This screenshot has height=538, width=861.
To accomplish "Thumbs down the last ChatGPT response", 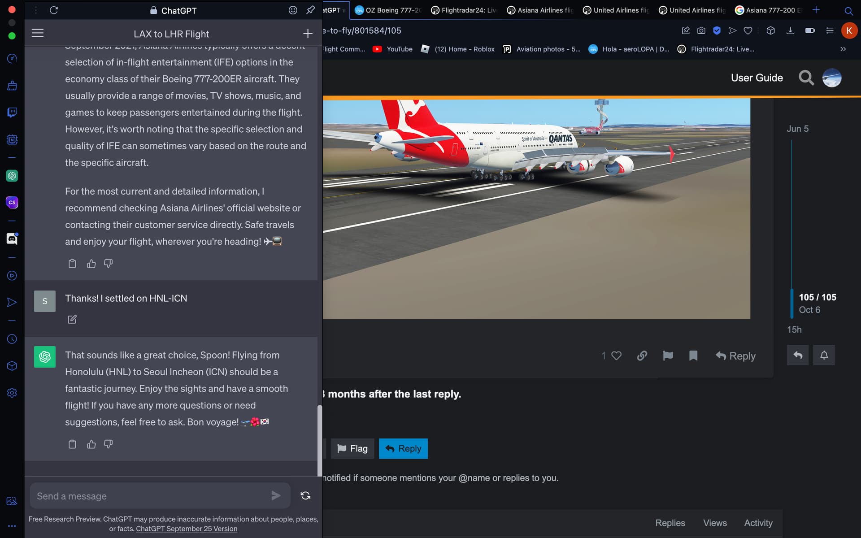I will coord(108,444).
